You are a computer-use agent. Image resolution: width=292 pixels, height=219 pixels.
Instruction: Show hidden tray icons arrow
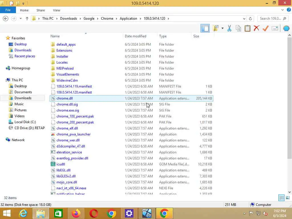(244, 213)
